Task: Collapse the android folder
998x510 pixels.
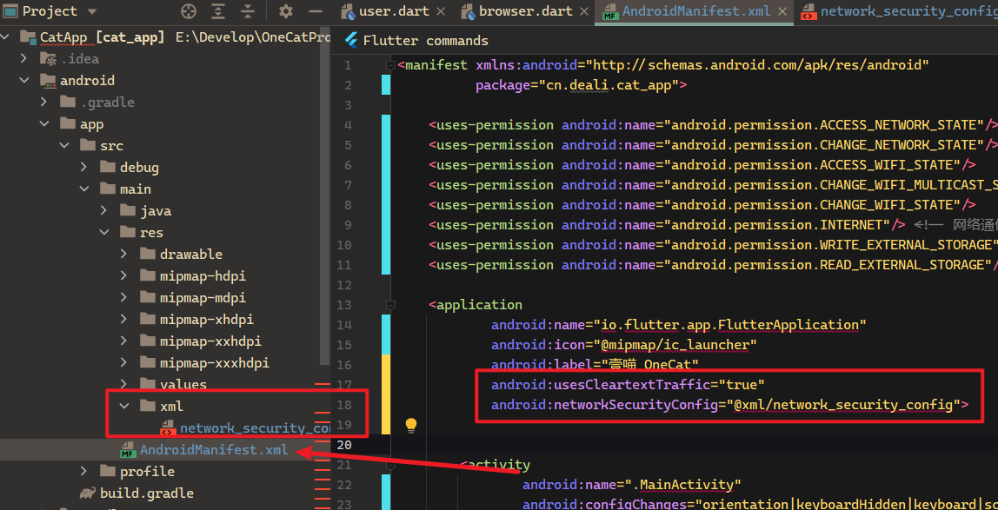Action: coord(23,80)
